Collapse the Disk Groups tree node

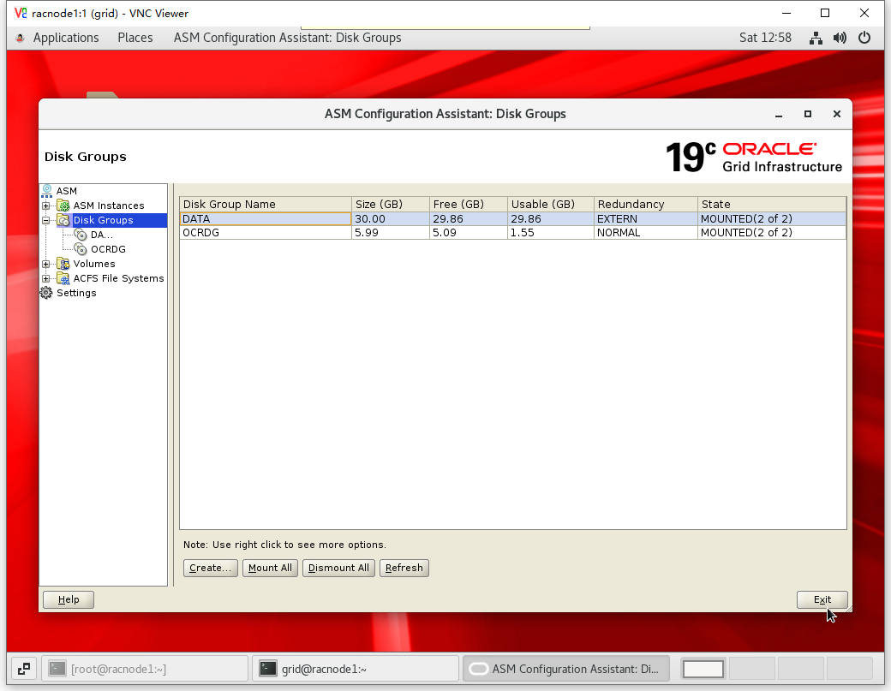pos(46,220)
